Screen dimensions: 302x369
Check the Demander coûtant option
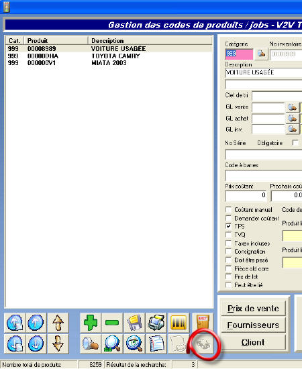pyautogui.click(x=228, y=218)
